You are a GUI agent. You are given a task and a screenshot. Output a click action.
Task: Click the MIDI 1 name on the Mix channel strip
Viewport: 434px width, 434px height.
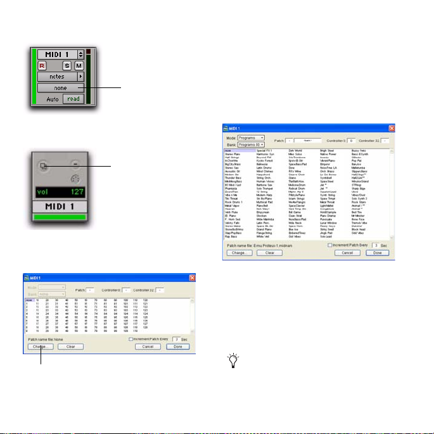click(x=60, y=207)
